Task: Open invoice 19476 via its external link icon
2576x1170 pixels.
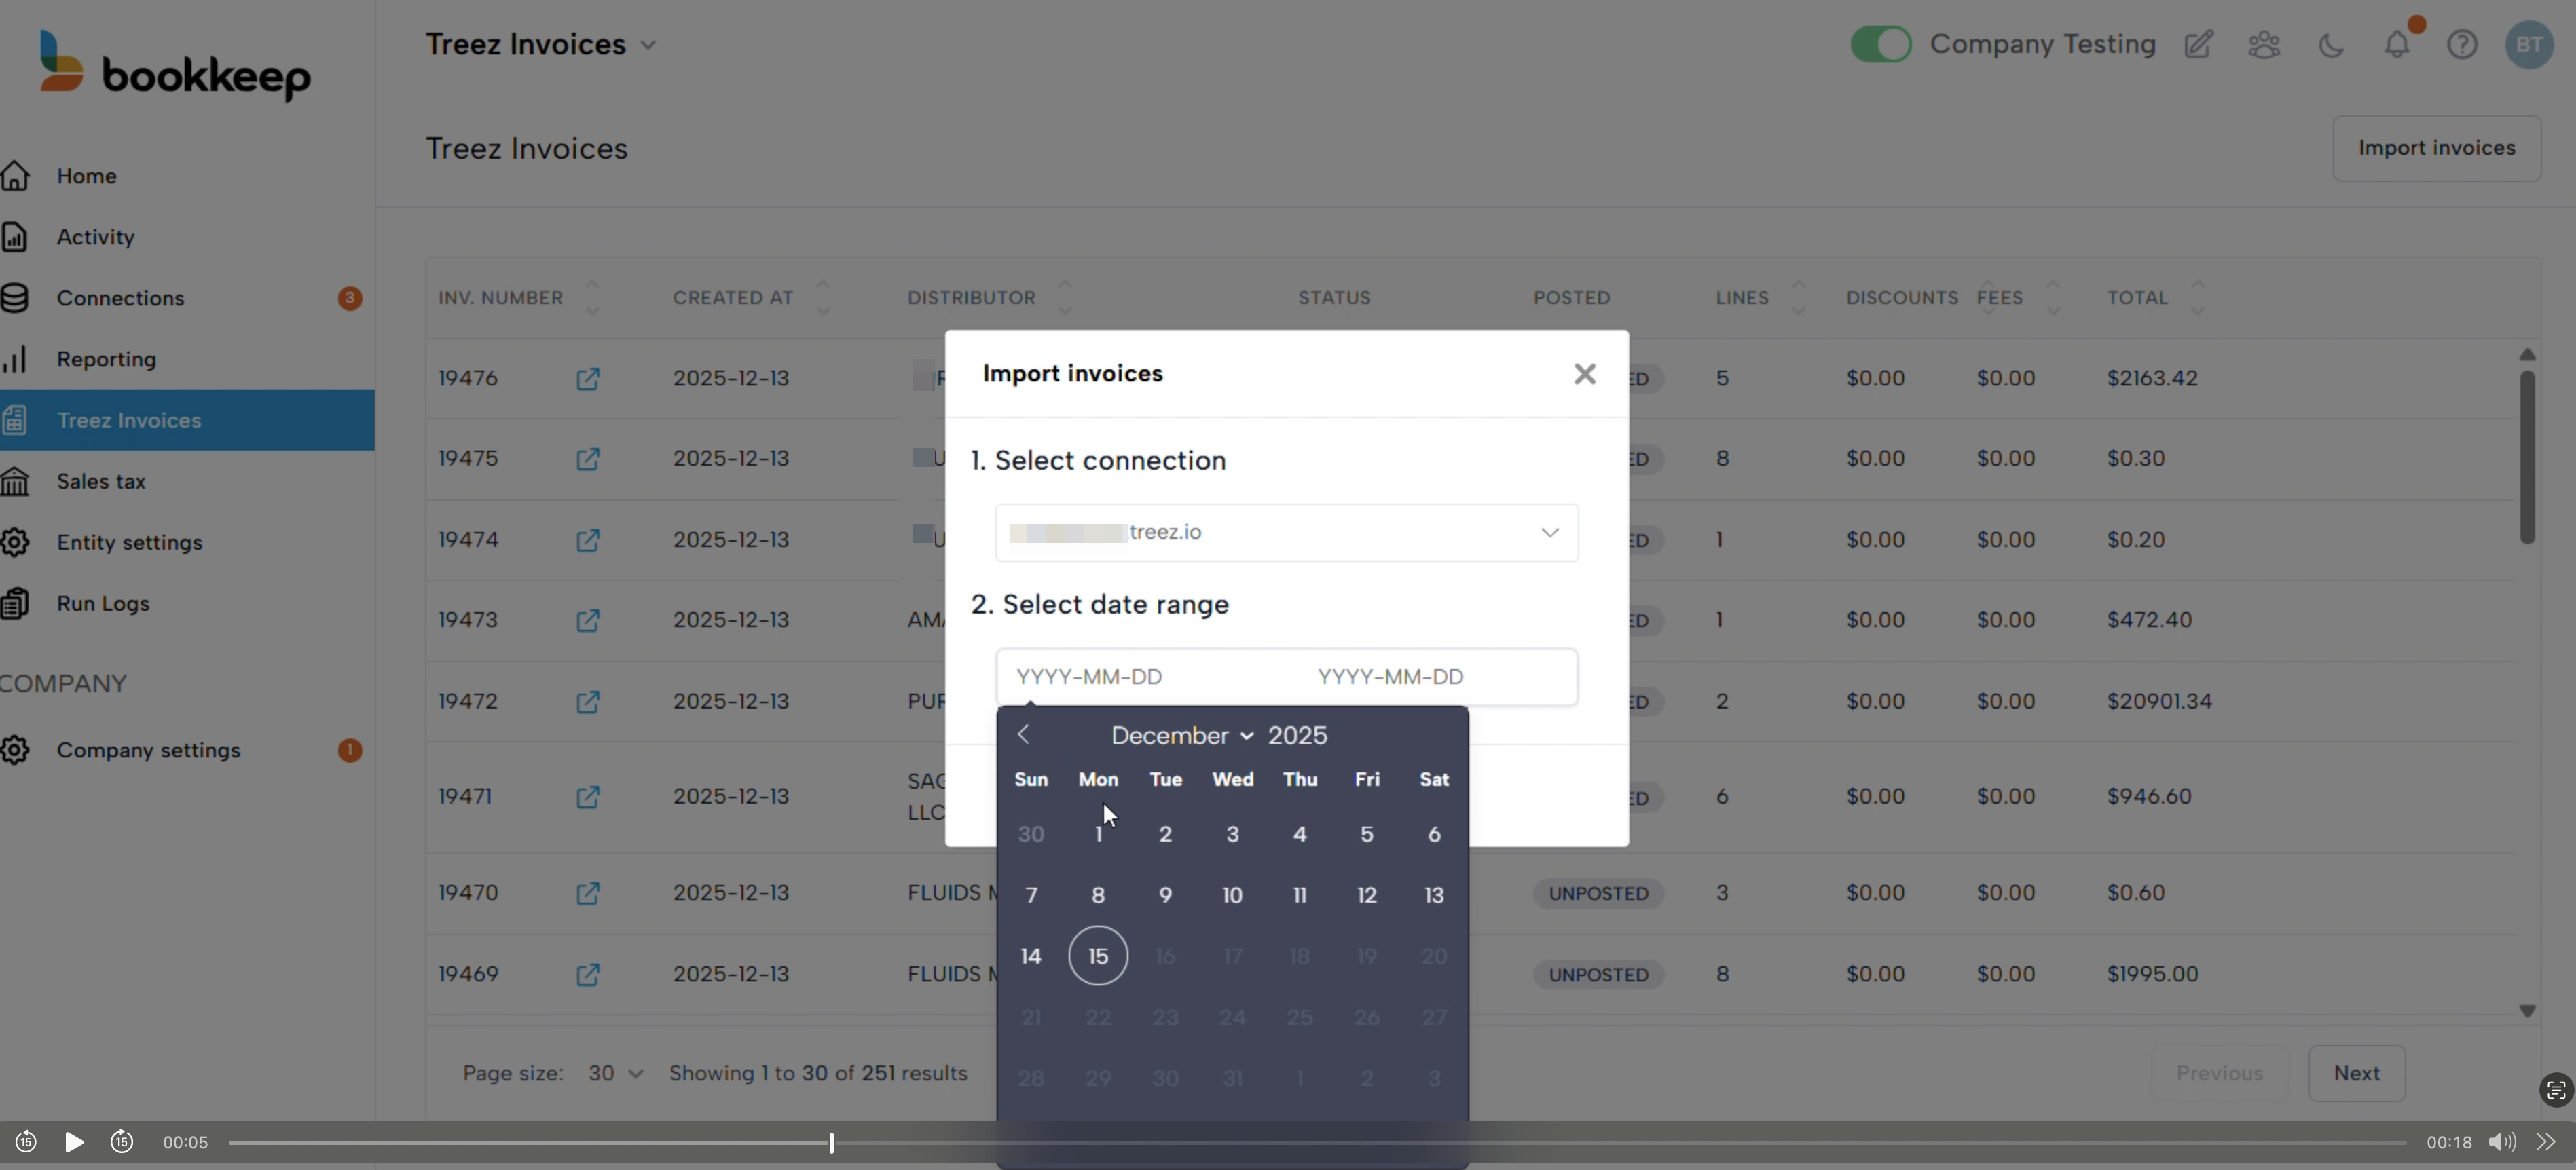Action: pyautogui.click(x=589, y=379)
